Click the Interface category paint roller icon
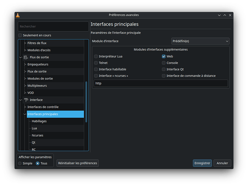 coord(26,100)
